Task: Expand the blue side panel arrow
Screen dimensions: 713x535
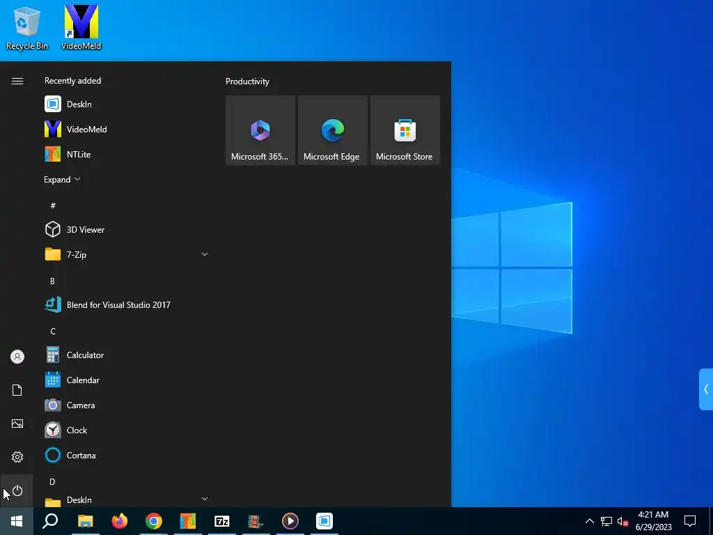Action: 706,389
